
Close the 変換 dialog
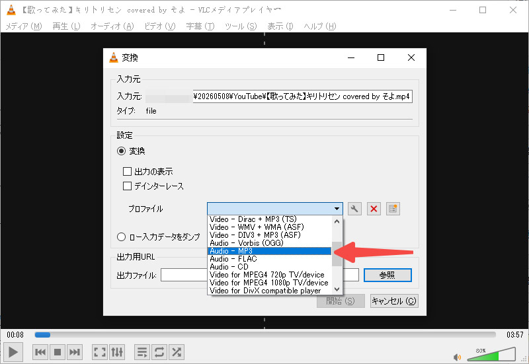pyautogui.click(x=411, y=57)
